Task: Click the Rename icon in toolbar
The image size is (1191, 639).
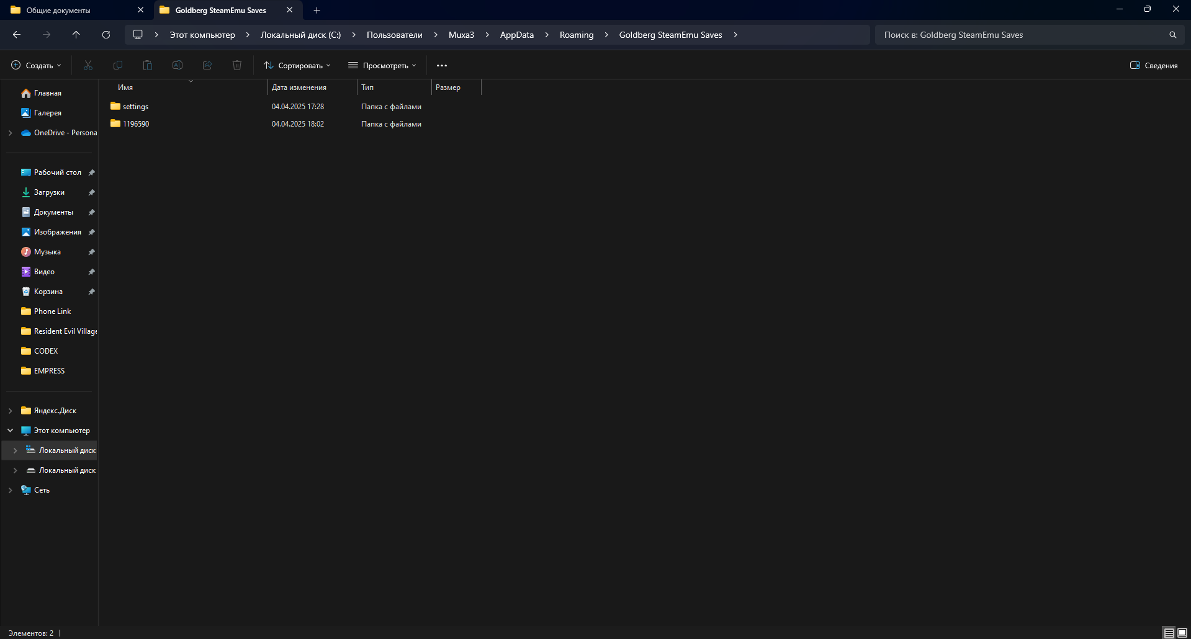Action: (x=178, y=65)
